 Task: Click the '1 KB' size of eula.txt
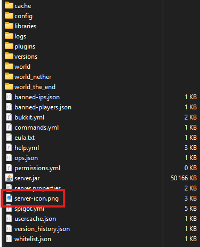pos(190,138)
